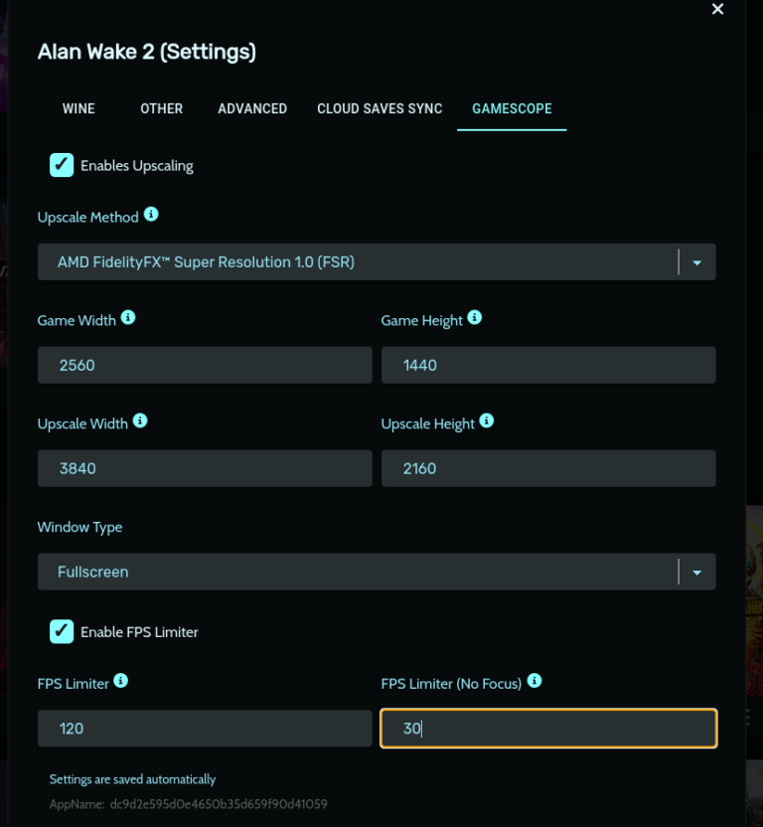The width and height of the screenshot is (763, 827).
Task: Open the Upscale Method info tooltip icon
Action: pyautogui.click(x=150, y=215)
